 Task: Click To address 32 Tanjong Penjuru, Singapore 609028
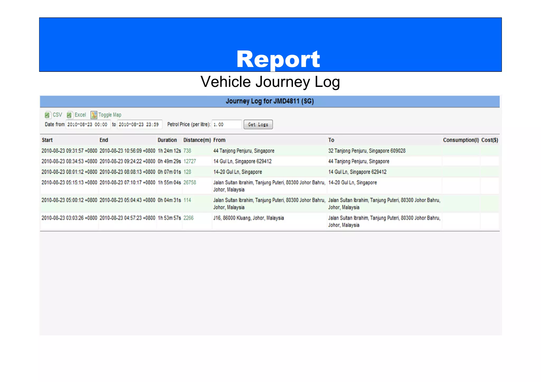click(x=367, y=151)
